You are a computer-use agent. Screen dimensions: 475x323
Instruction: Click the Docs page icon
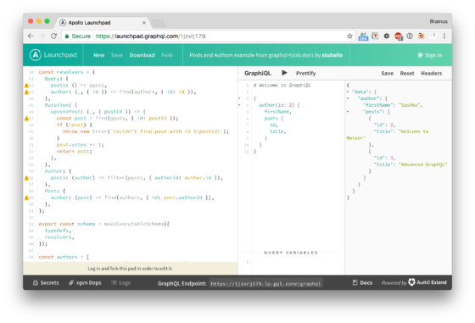(355, 283)
